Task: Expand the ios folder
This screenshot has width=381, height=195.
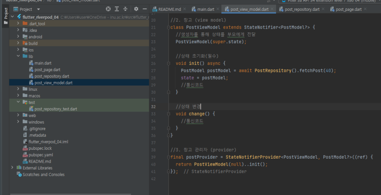Action: point(18,50)
